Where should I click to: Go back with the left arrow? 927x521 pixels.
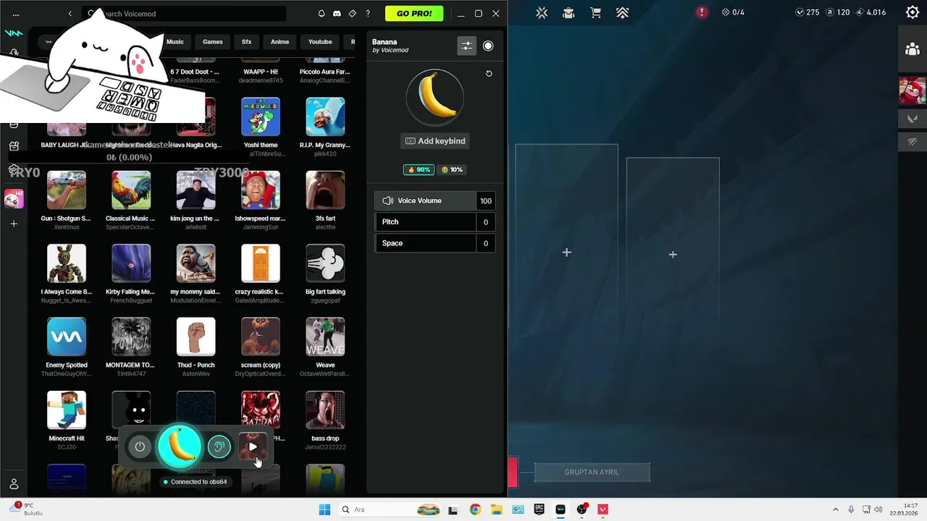(70, 14)
